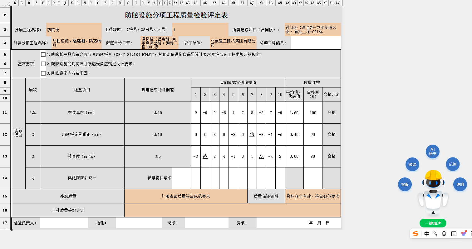
Task: Select row header 11 on the left
Action: (x=5, y=113)
